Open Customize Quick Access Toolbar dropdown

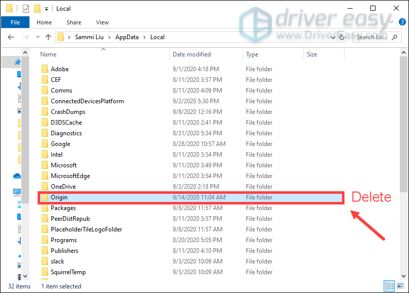(47, 9)
